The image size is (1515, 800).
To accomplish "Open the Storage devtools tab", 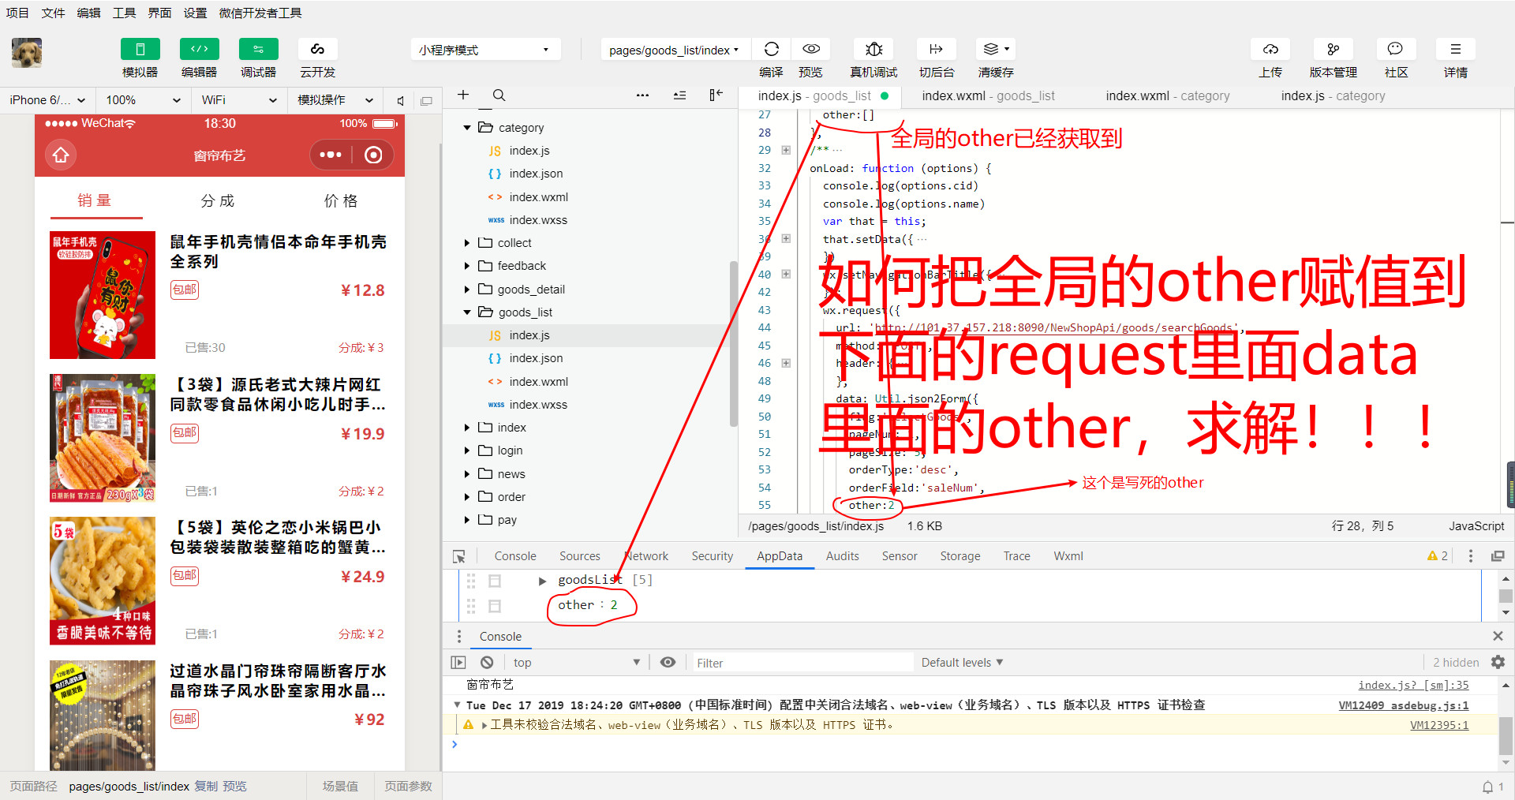I will 960,556.
